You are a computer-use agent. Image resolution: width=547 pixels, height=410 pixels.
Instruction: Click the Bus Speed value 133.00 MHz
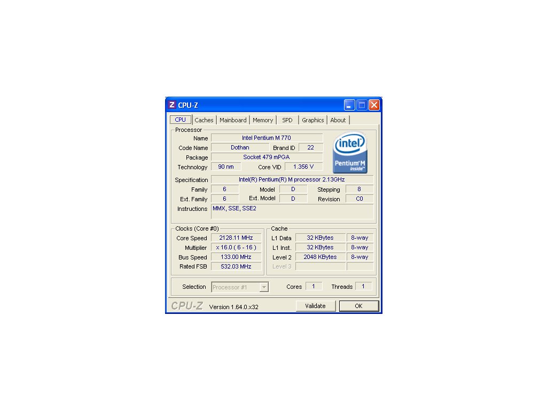(x=236, y=257)
